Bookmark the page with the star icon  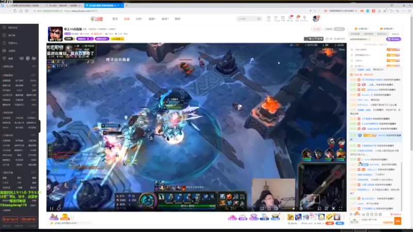coord(35,11)
